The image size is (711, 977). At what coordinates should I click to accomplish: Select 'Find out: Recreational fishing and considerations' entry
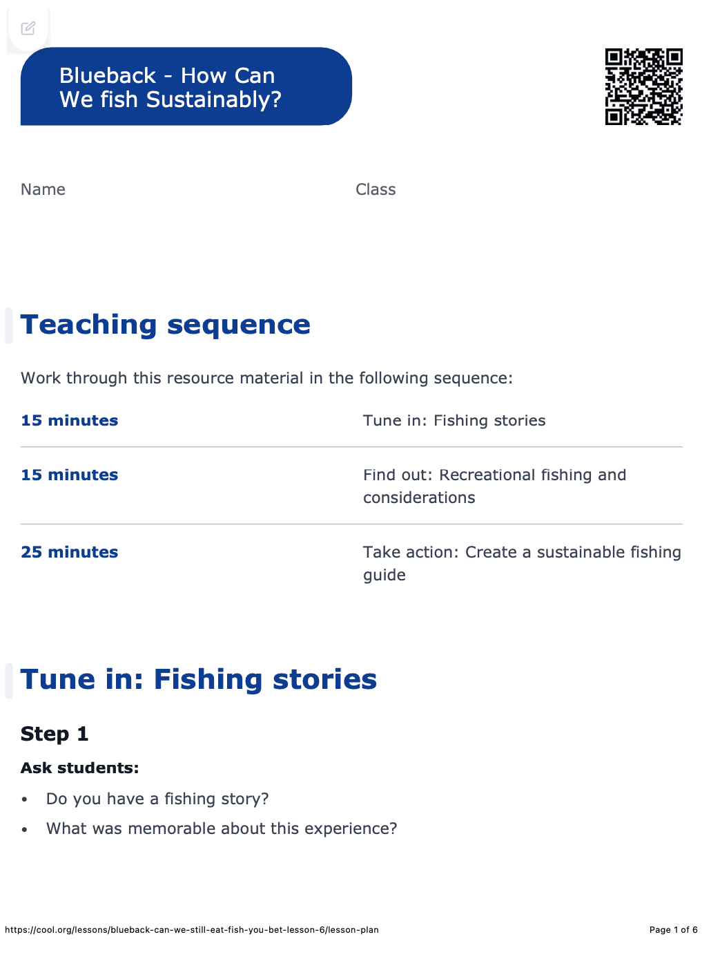pyautogui.click(x=494, y=486)
